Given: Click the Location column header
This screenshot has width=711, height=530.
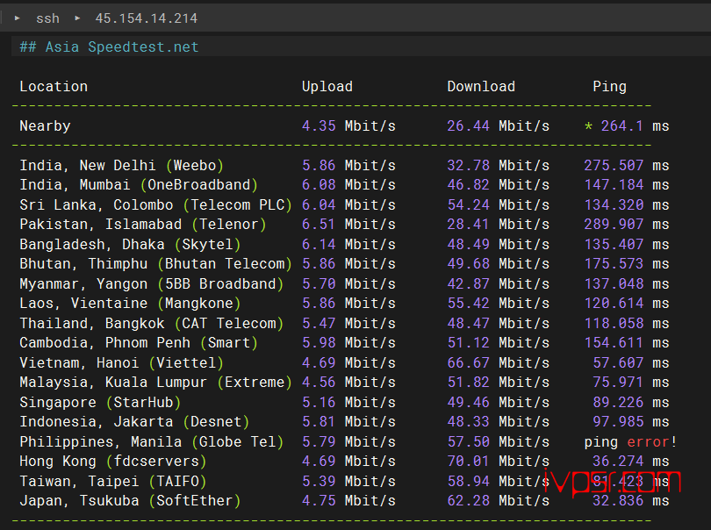Looking at the screenshot, I should (54, 86).
